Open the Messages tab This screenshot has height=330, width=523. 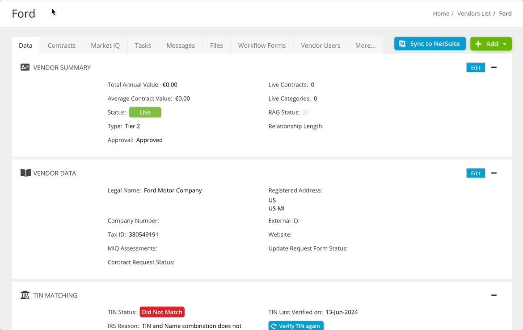pos(181,45)
